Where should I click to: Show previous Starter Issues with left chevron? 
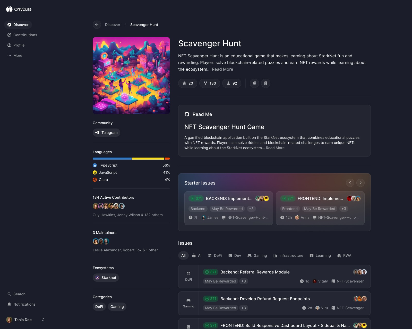[350, 183]
